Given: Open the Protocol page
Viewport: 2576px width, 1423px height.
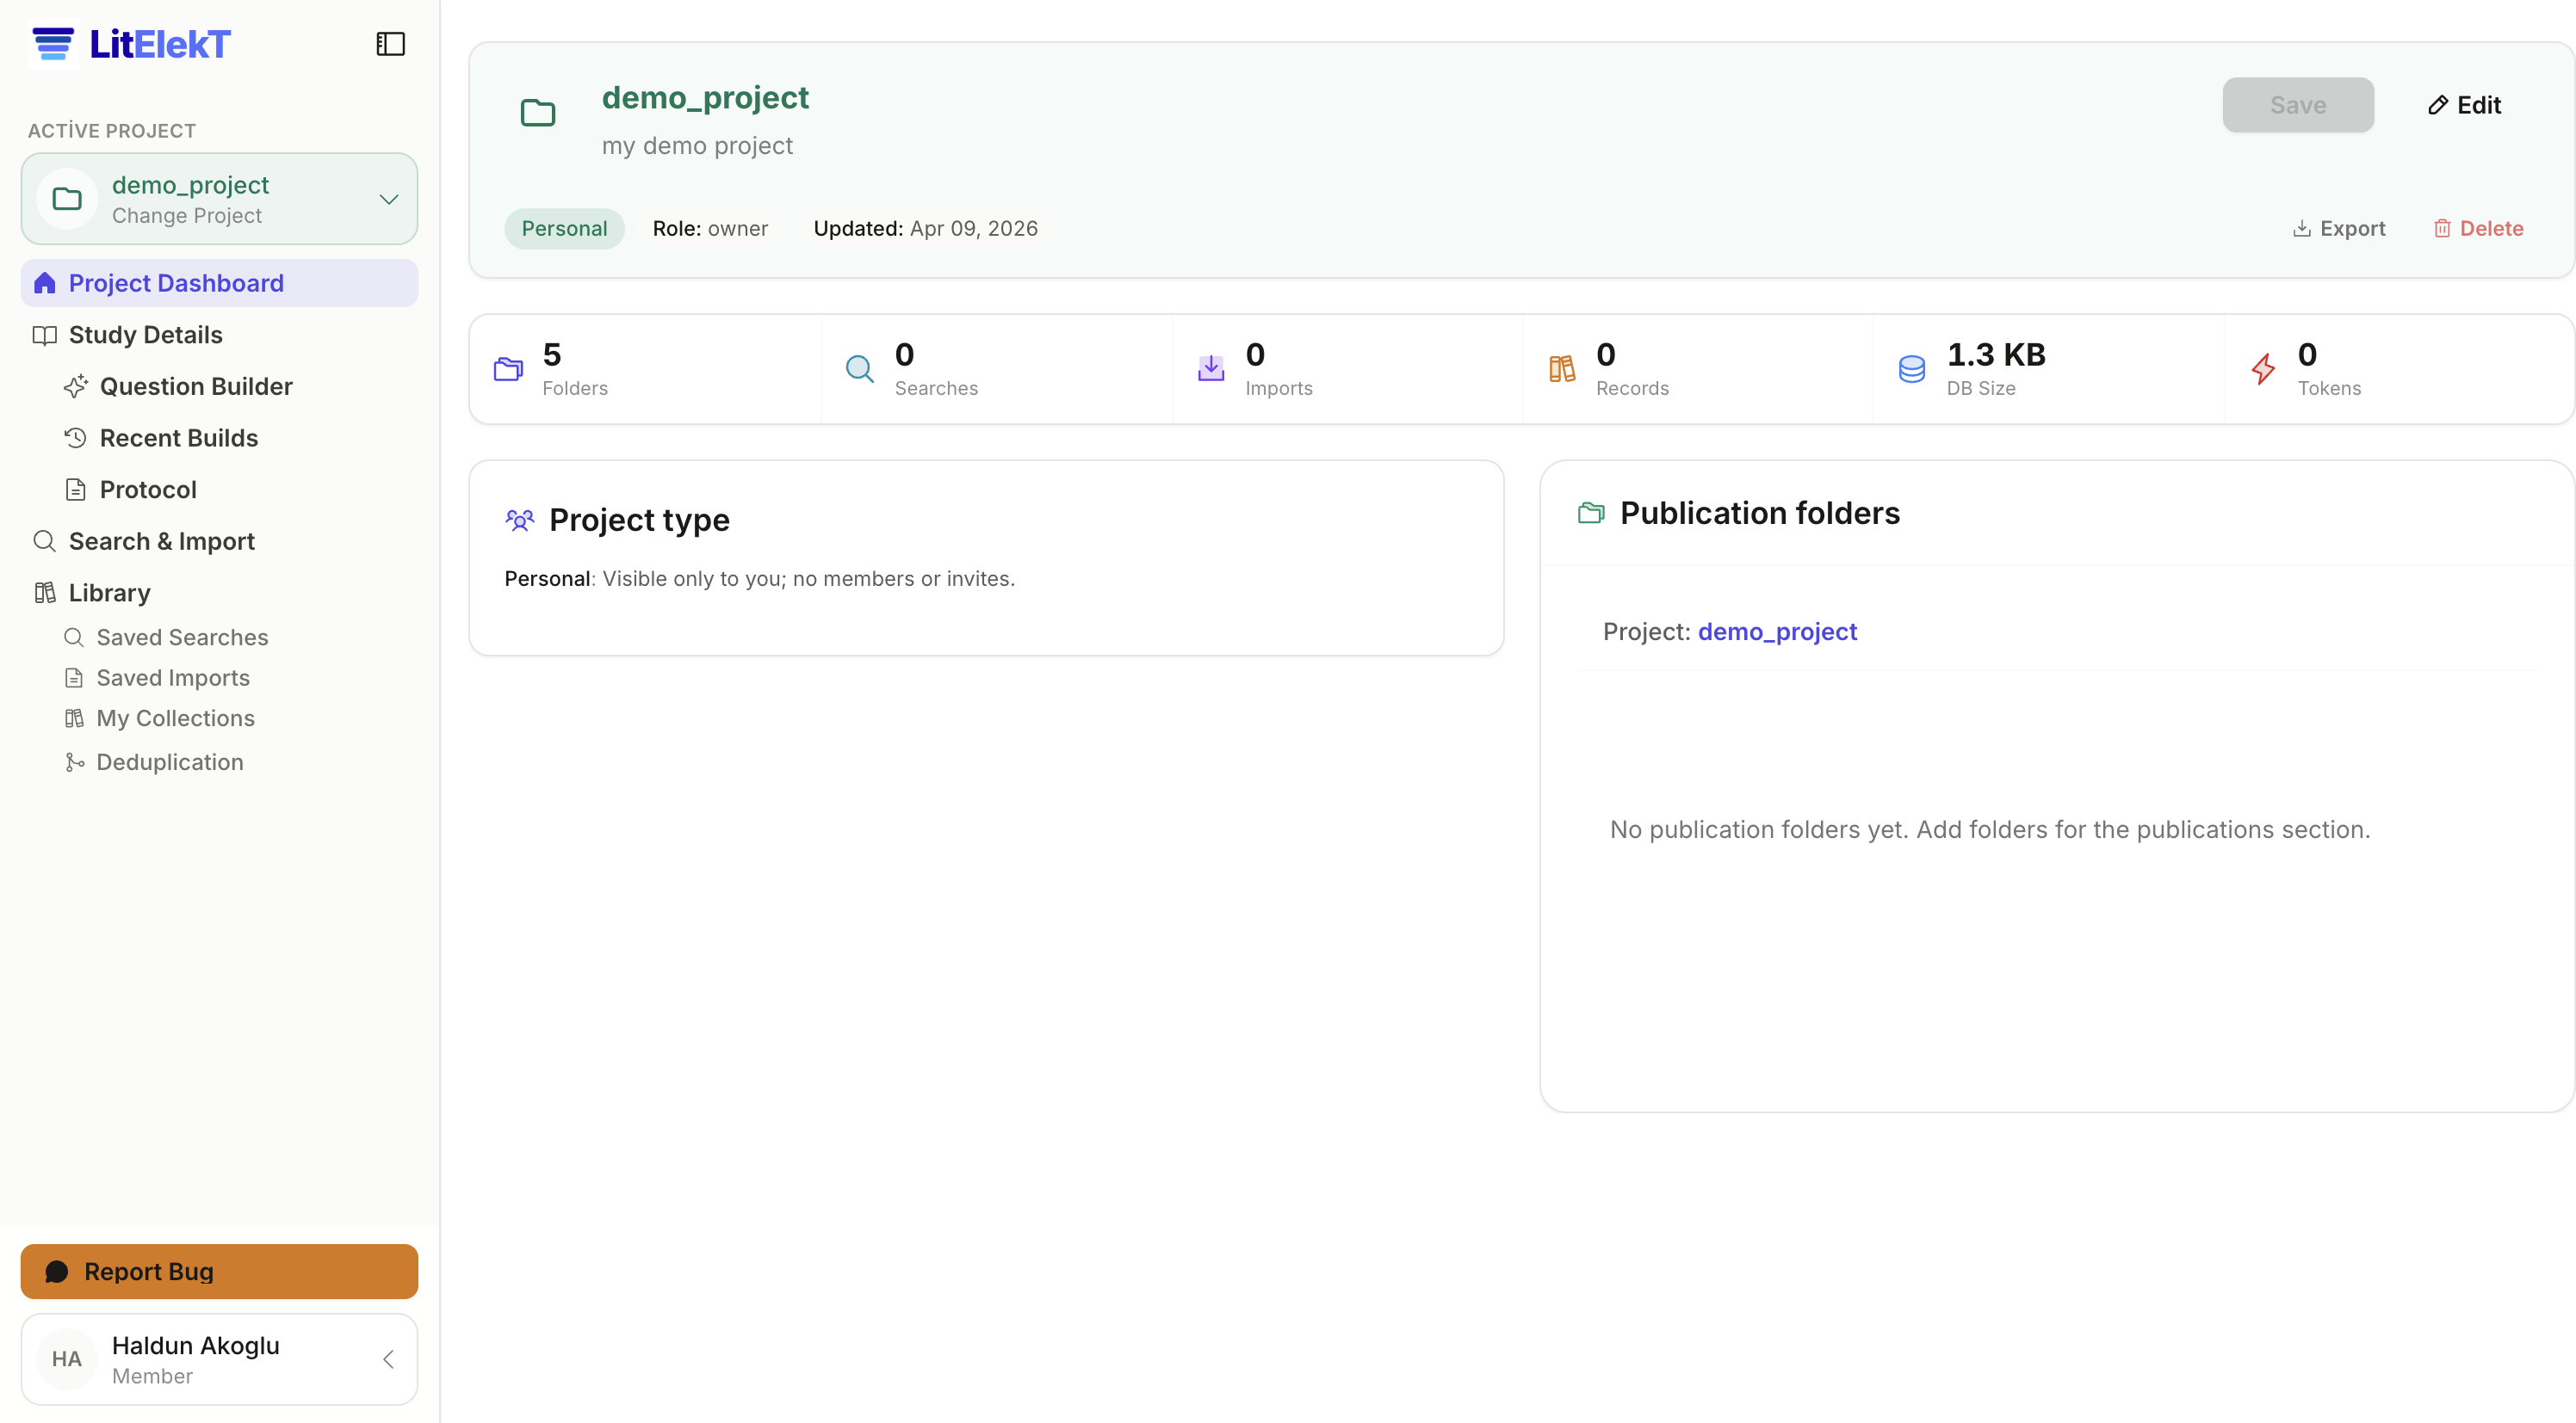Looking at the screenshot, I should tap(148, 490).
